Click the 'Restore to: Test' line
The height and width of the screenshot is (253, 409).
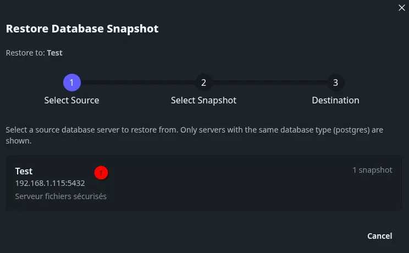34,53
